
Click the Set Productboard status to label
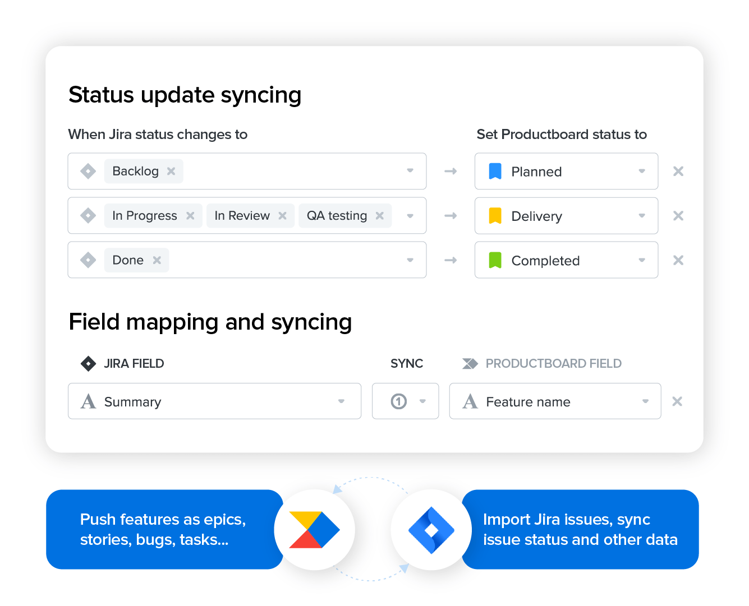pos(562,135)
